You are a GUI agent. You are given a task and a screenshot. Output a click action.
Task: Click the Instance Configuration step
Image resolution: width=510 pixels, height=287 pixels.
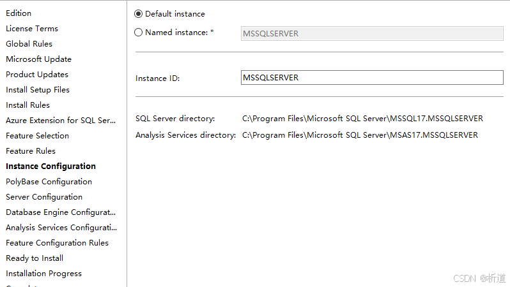pos(51,166)
